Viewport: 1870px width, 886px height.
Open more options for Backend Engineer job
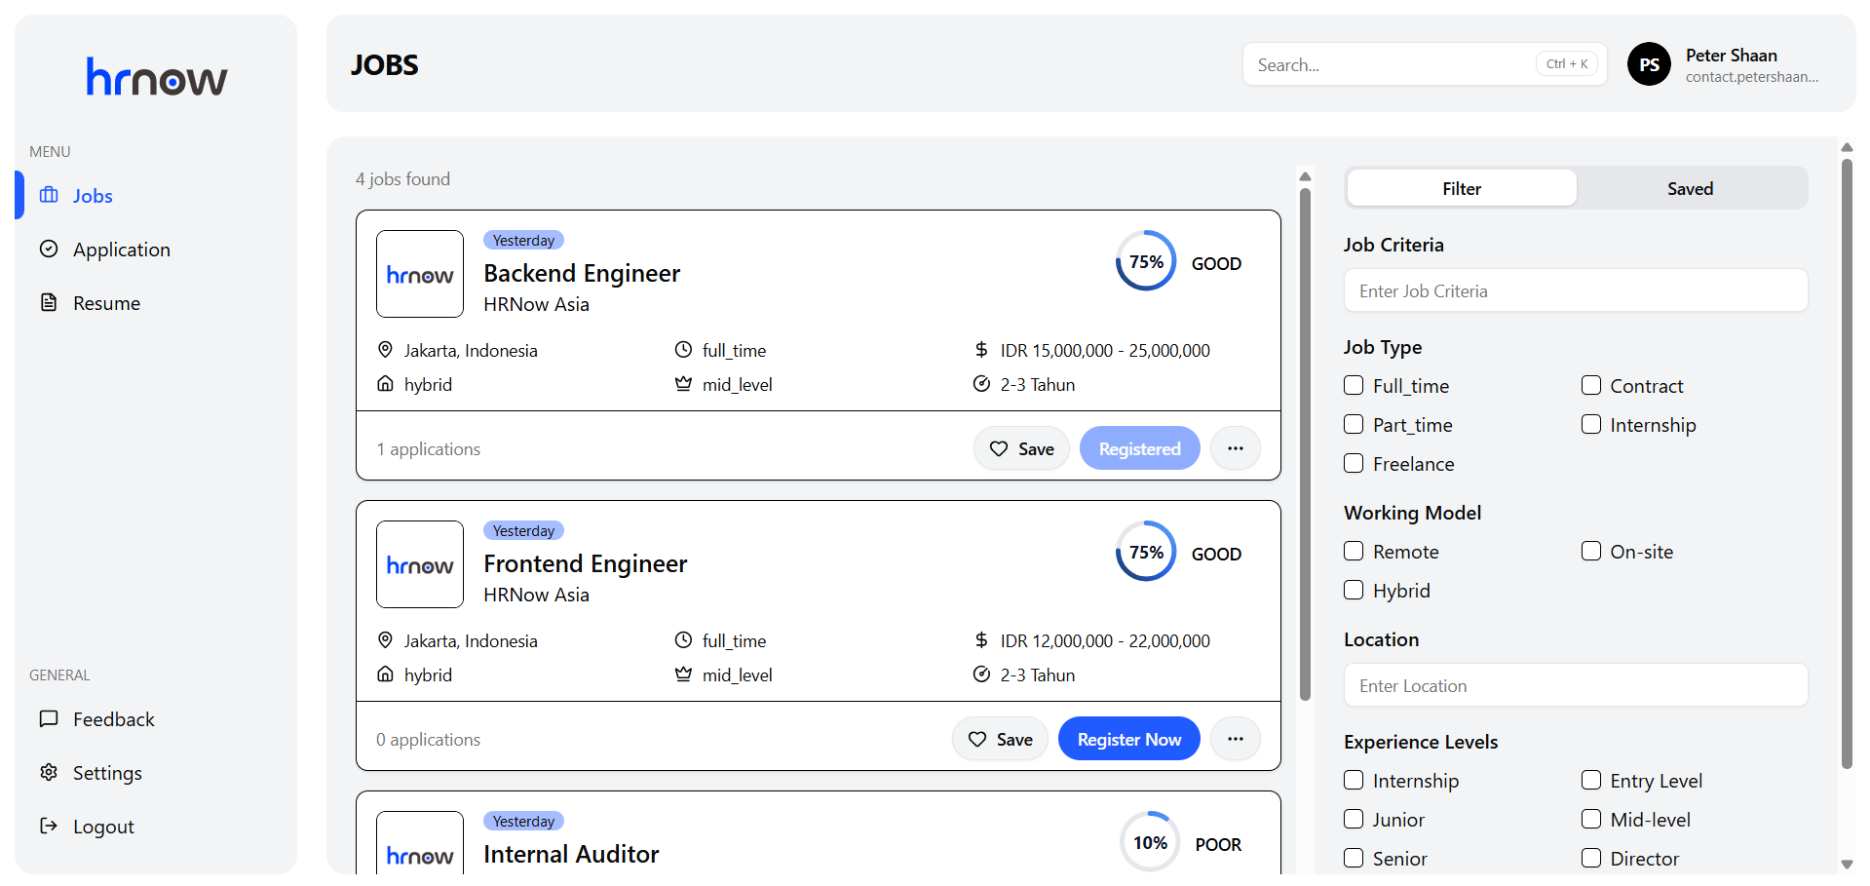(x=1235, y=448)
